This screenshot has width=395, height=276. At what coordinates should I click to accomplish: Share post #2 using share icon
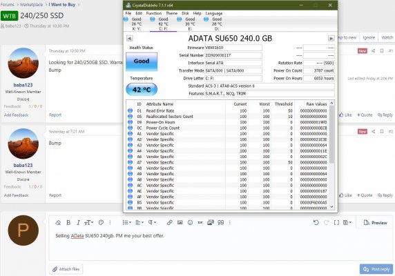[x=373, y=131]
